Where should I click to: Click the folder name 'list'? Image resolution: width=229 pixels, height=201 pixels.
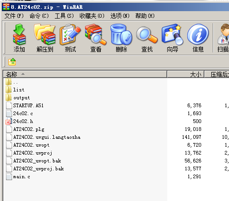click(x=19, y=90)
